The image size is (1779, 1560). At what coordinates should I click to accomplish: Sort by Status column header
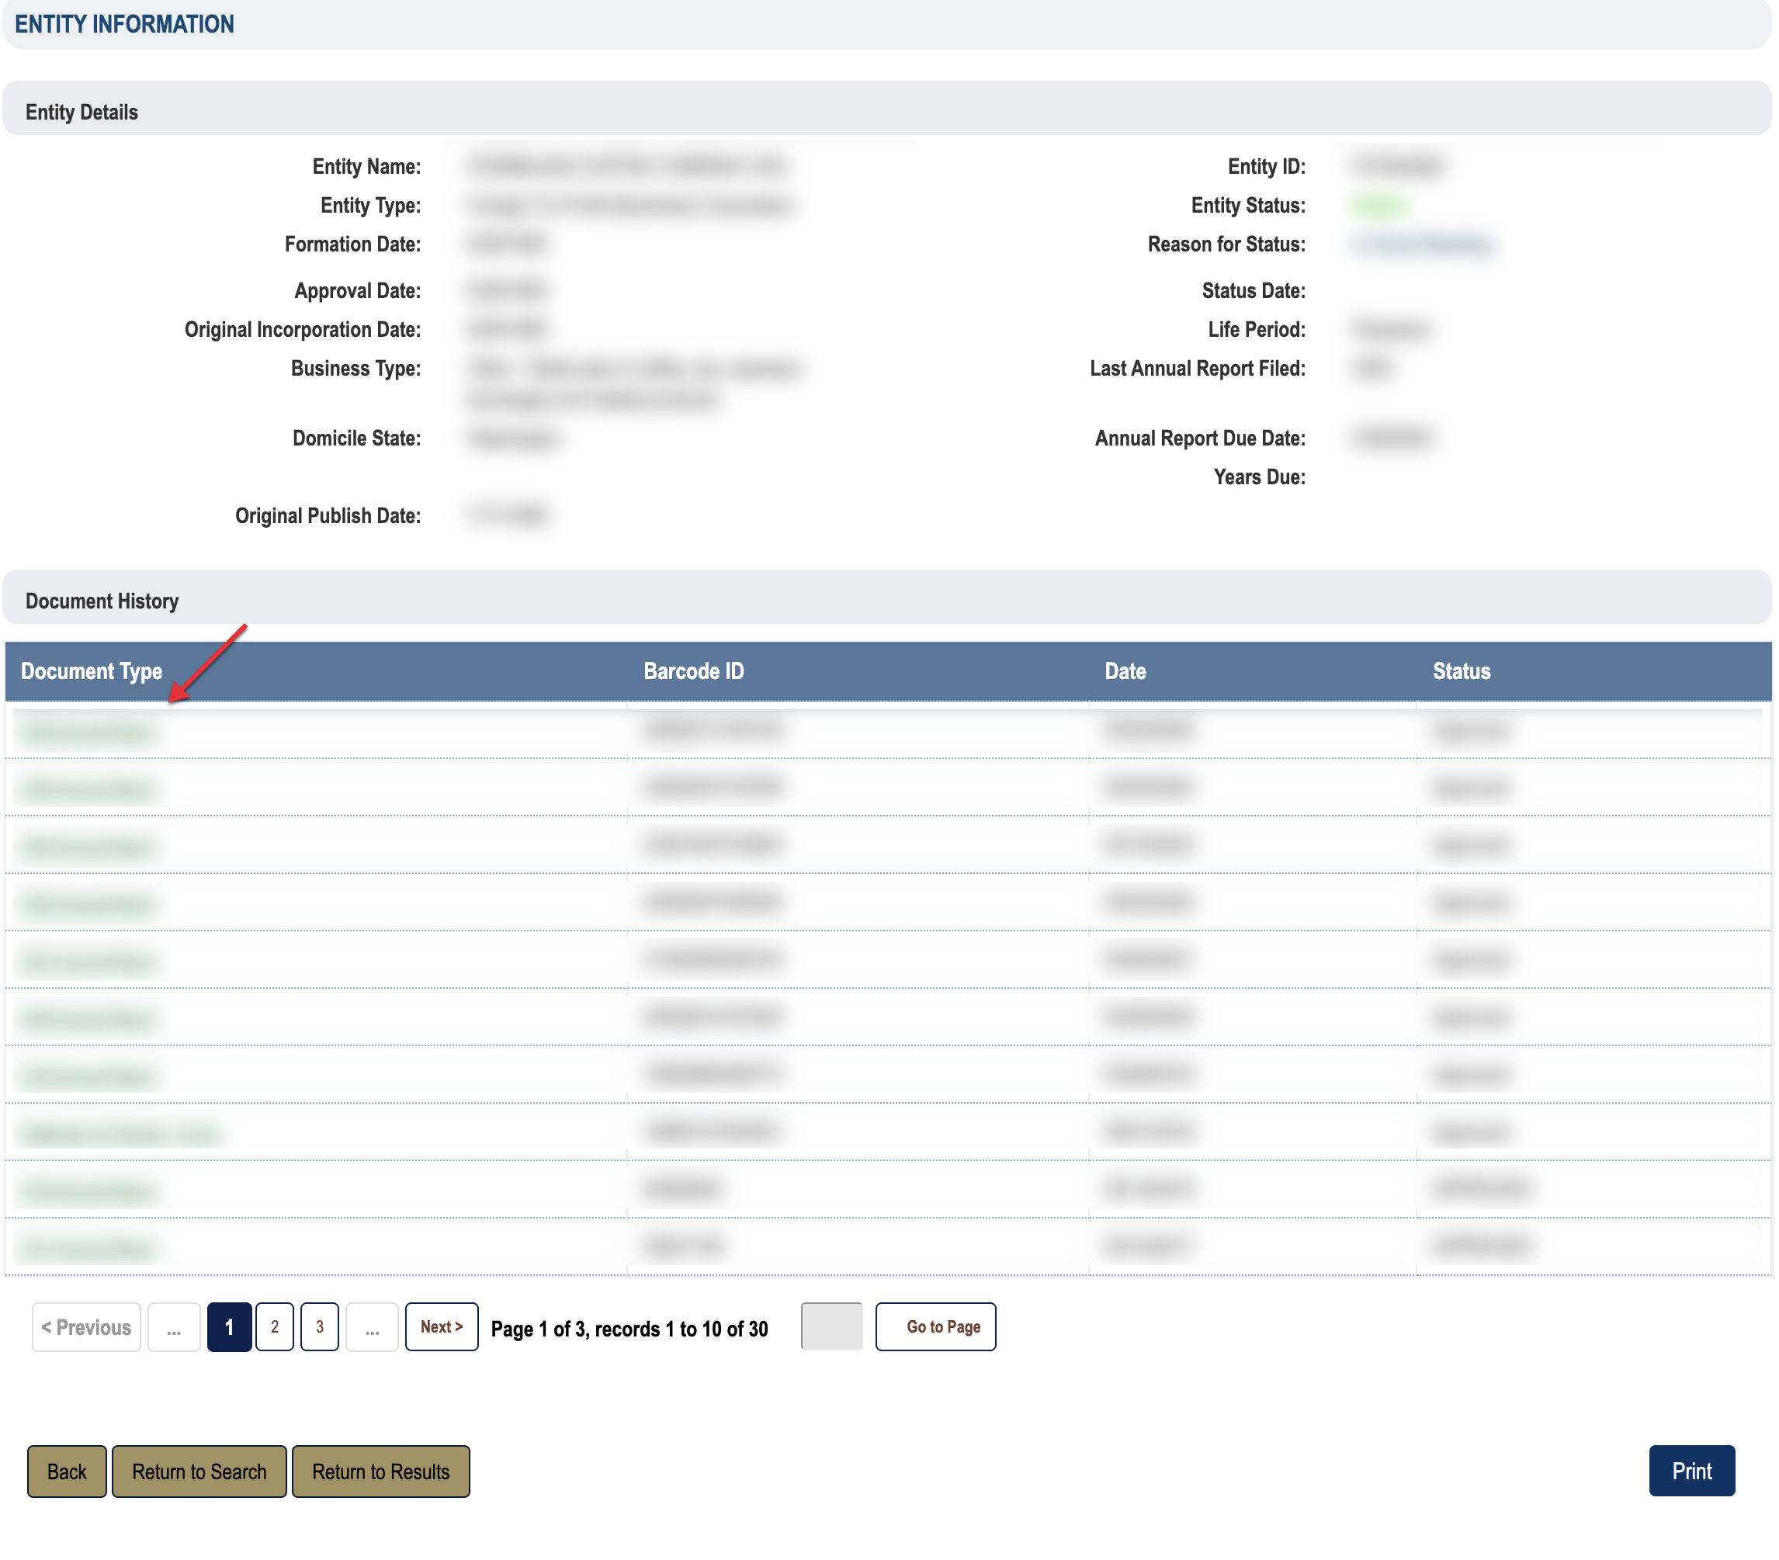click(x=1461, y=671)
